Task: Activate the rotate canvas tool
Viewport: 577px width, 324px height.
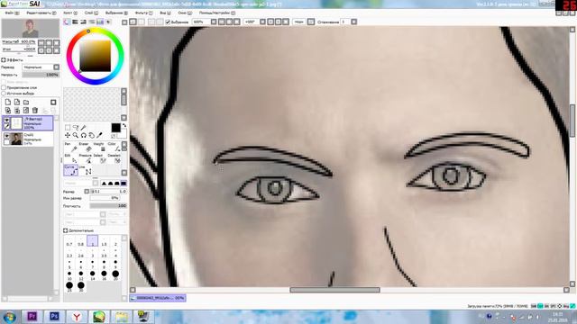Action: click(84, 135)
